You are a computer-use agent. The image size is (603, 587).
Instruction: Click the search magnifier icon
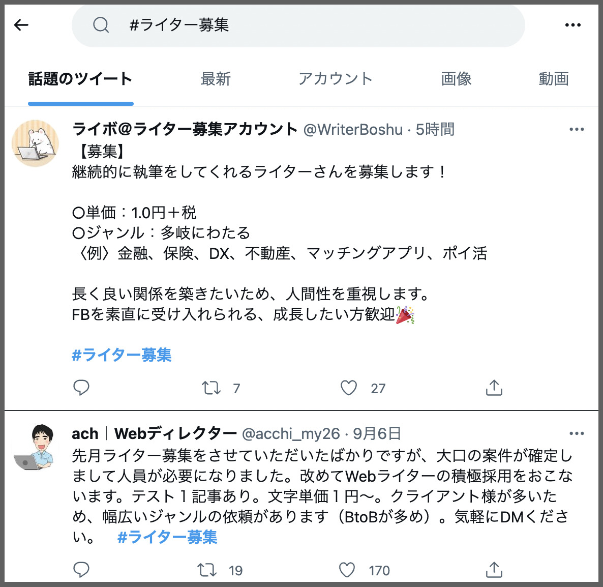(x=101, y=25)
